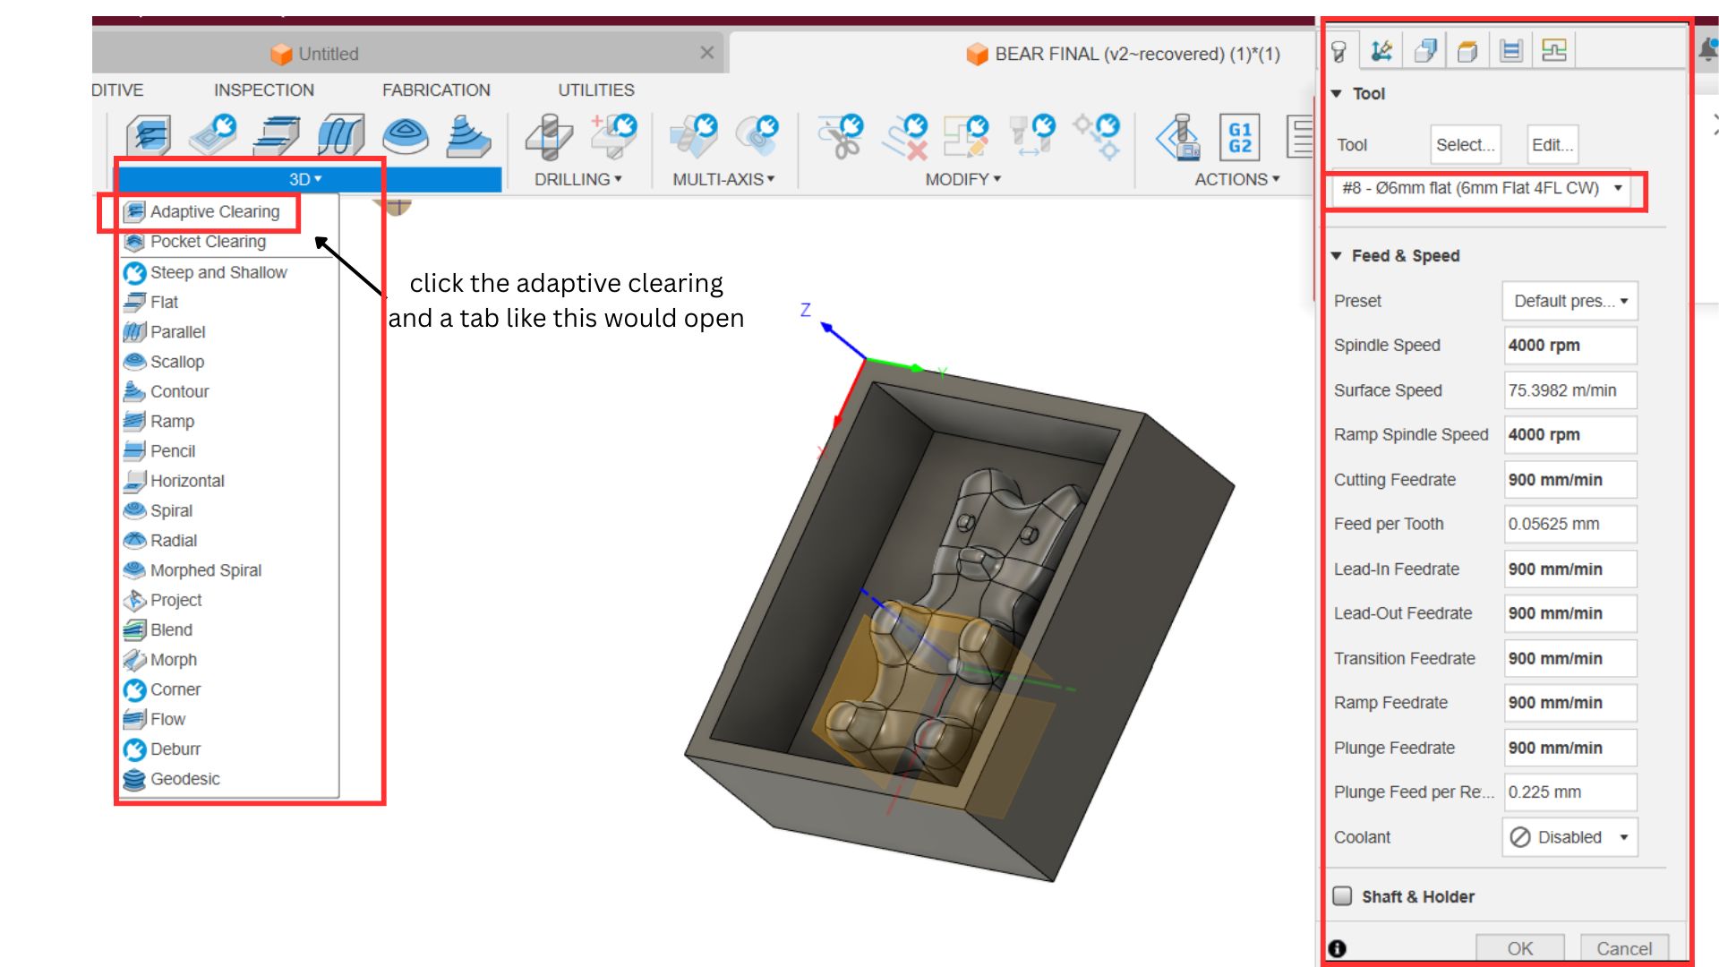Image resolution: width=1719 pixels, height=967 pixels.
Task: Select the Adaptive Clearing toolbar icon
Action: 149,136
